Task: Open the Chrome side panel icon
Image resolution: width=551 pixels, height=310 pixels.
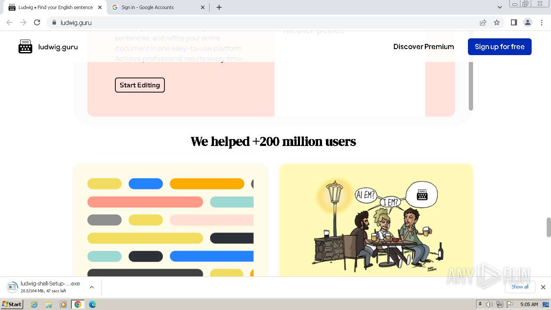Action: pos(514,22)
